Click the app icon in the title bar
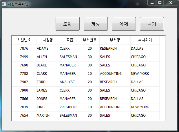 point(4,4)
